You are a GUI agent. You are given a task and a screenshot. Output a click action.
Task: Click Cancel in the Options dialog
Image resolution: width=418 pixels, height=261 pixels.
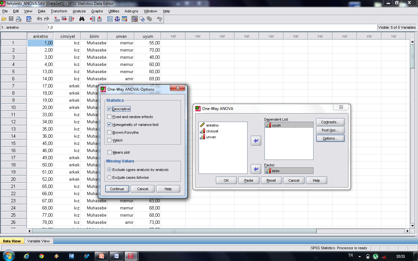click(x=143, y=189)
